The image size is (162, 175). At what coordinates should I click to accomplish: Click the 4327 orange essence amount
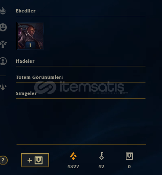pos(73,167)
